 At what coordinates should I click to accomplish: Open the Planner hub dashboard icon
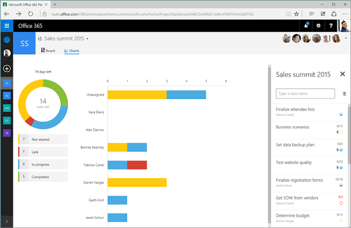[x=7, y=40]
